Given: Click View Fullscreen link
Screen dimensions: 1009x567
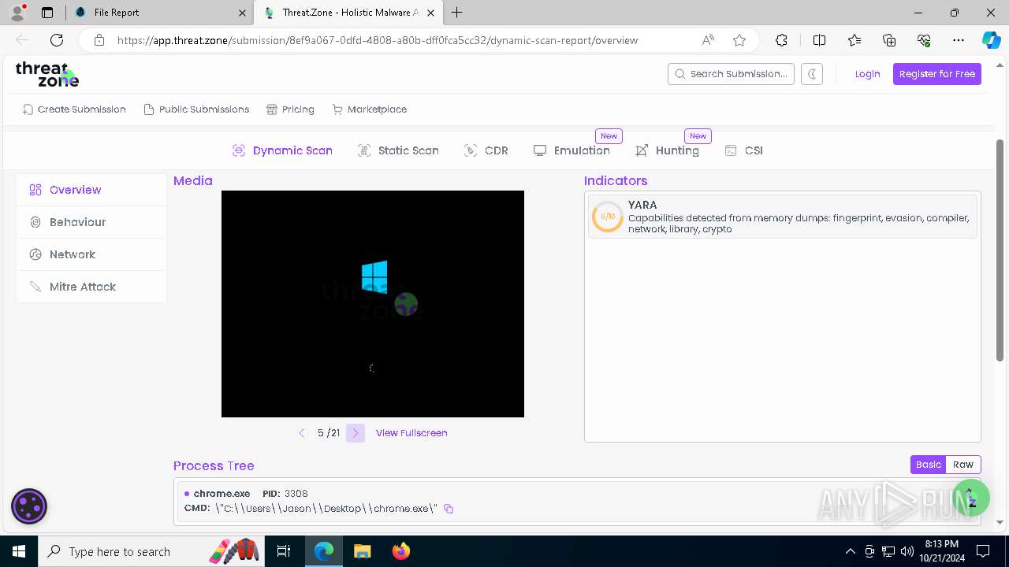Looking at the screenshot, I should point(411,433).
